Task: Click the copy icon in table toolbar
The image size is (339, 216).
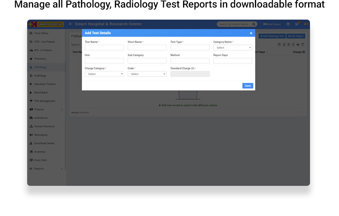Action: 279,44
